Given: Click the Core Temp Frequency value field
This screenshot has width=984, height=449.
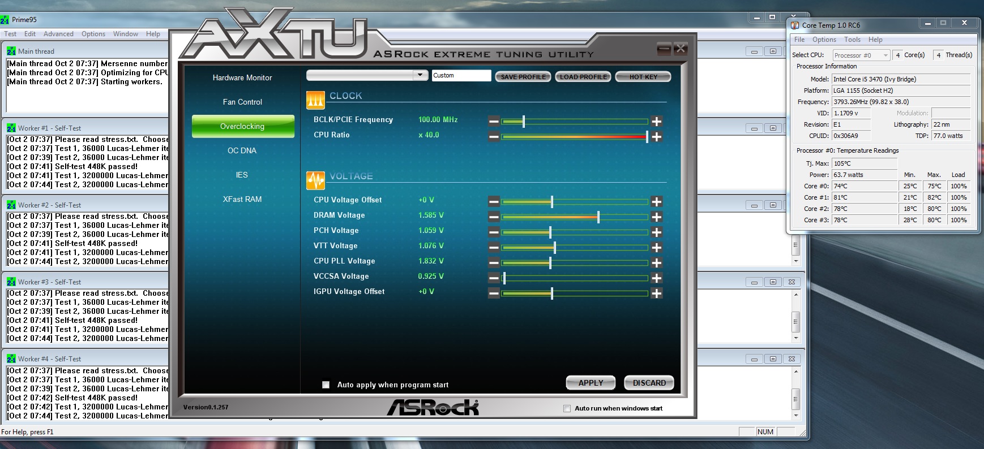Looking at the screenshot, I should 901,102.
